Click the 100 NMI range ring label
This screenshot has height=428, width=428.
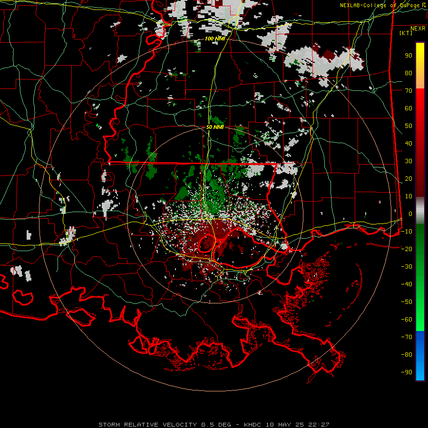click(x=215, y=39)
